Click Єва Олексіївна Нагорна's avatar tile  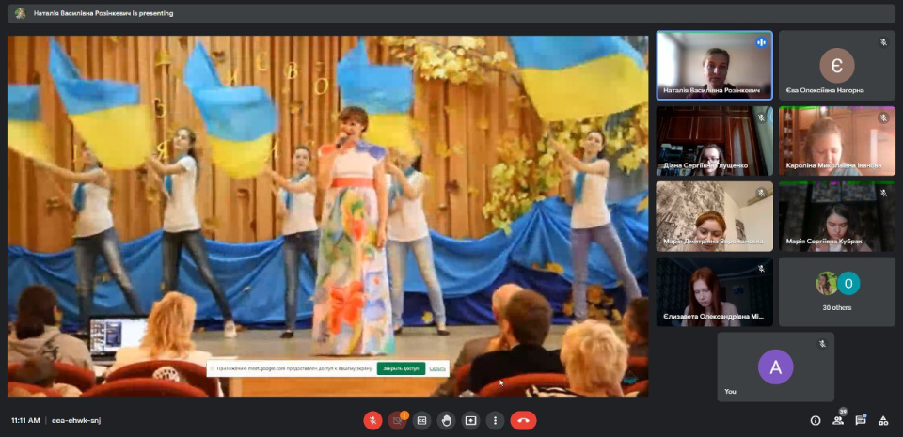click(x=836, y=65)
